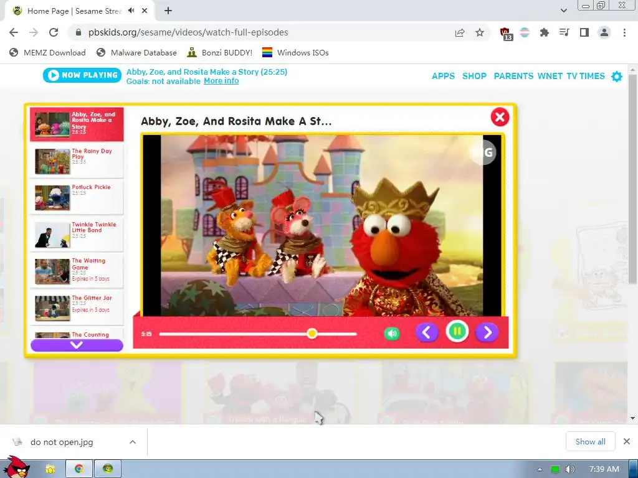The width and height of the screenshot is (638, 478).
Task: Open the uBlock extension icon with badge 13
Action: [x=506, y=34]
